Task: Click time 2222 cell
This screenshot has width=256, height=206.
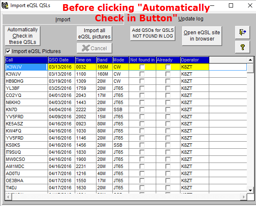Action: (x=86, y=109)
